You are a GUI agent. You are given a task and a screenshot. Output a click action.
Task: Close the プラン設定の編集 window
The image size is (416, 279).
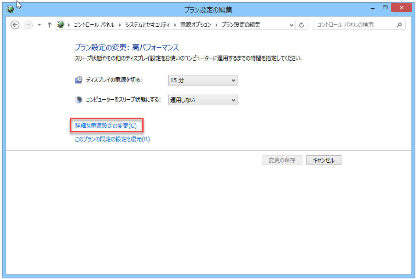[401, 8]
